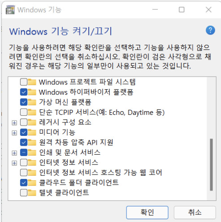Uncheck the 미디어 기능 checkbox
This screenshot has width=221, height=222.
(24, 132)
